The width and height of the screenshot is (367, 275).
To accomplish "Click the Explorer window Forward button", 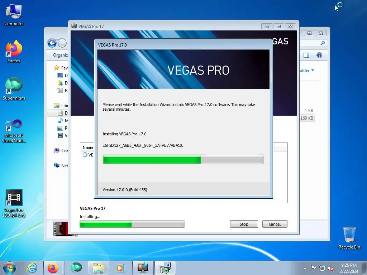I will coord(62,43).
